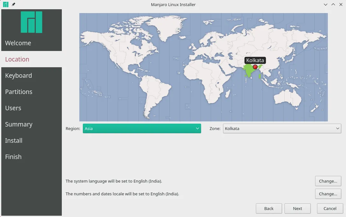Click on Africa on the world map

[207, 82]
